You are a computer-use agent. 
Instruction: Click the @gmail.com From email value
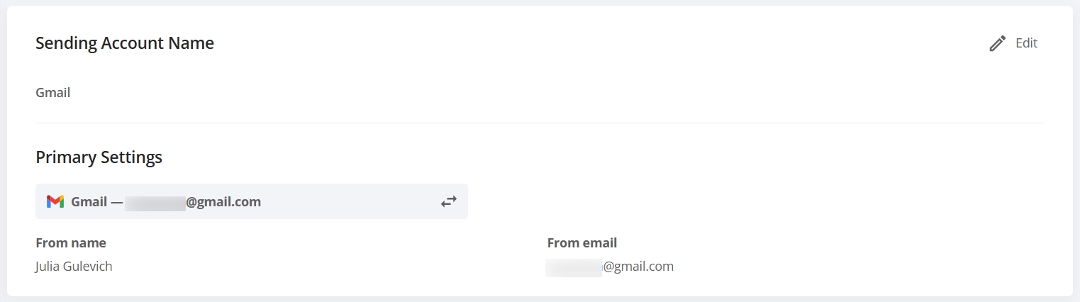638,267
